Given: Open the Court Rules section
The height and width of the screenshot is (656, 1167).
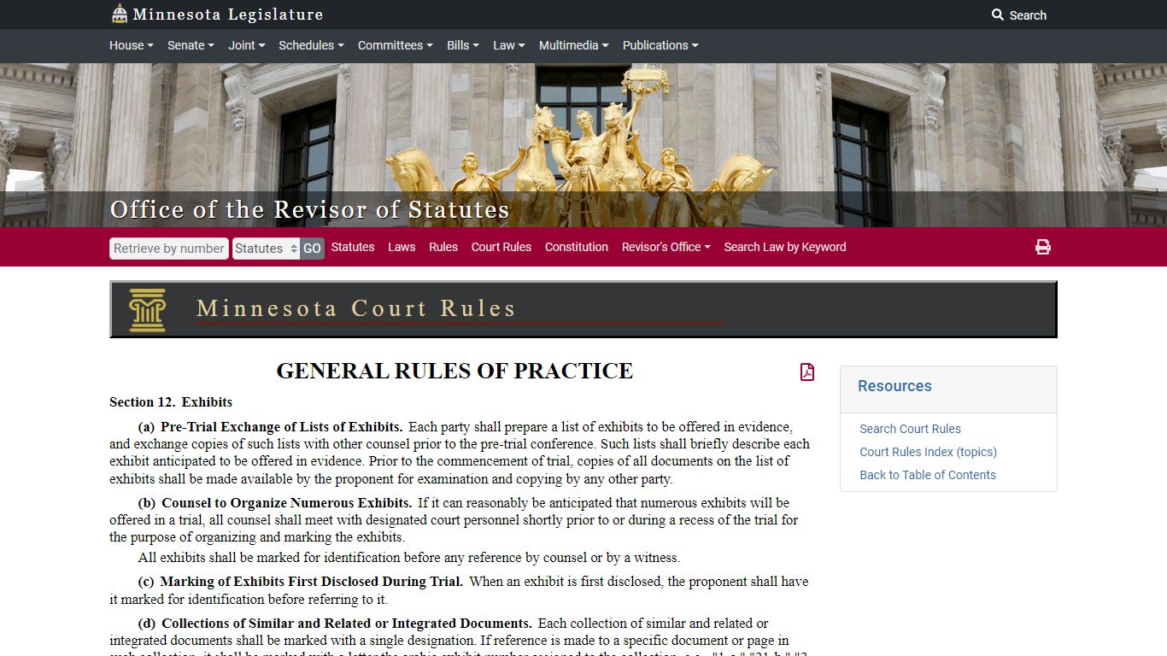Looking at the screenshot, I should (x=501, y=247).
